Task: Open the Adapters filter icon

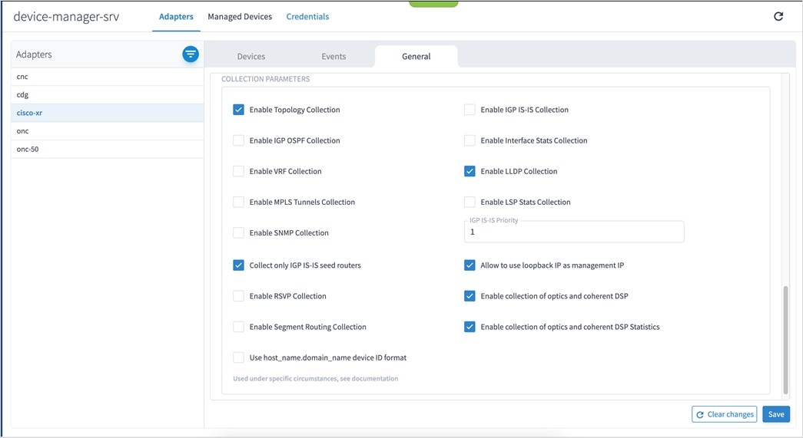Action: pos(191,54)
